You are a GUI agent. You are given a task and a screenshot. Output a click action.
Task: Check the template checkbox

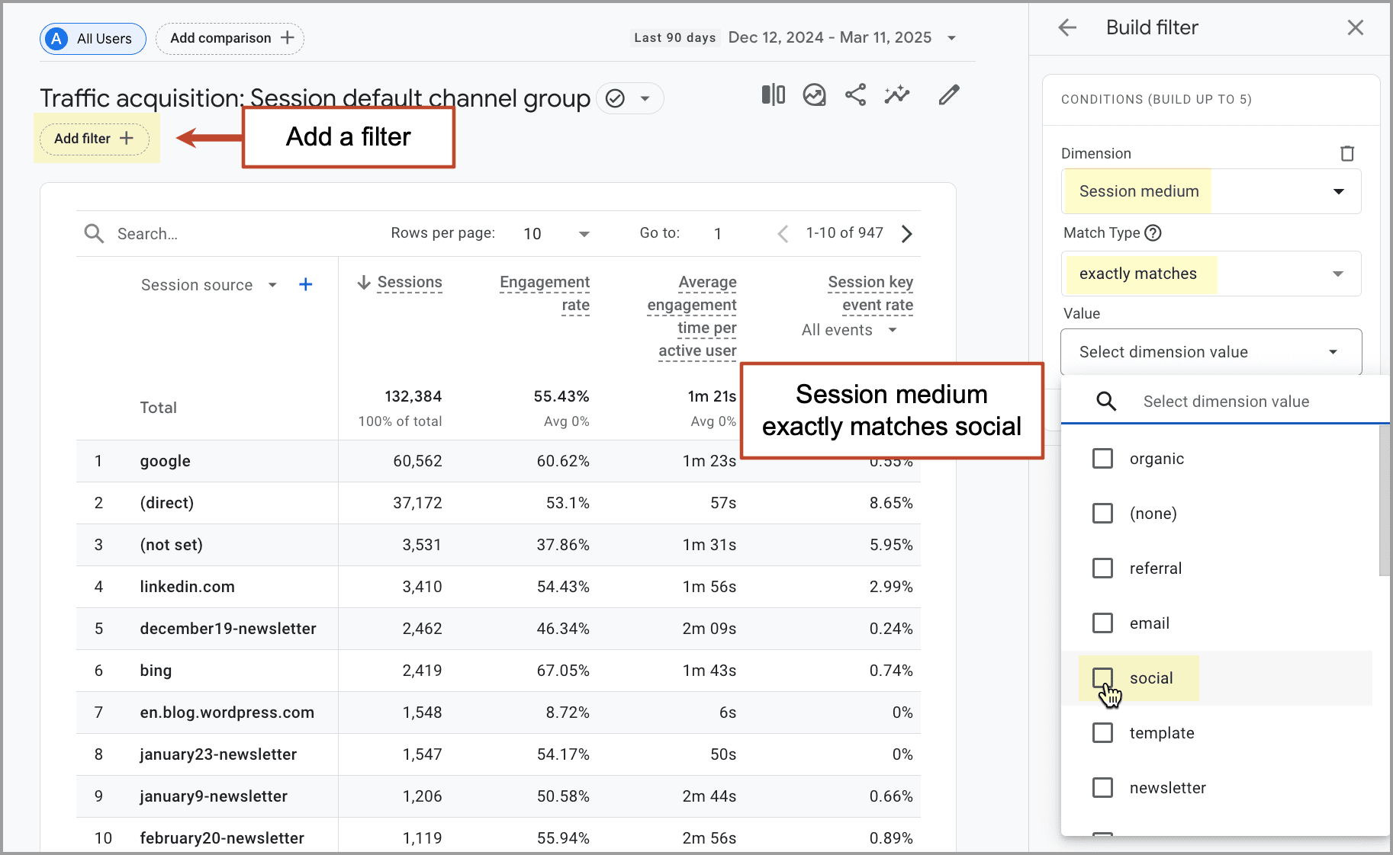pos(1102,733)
